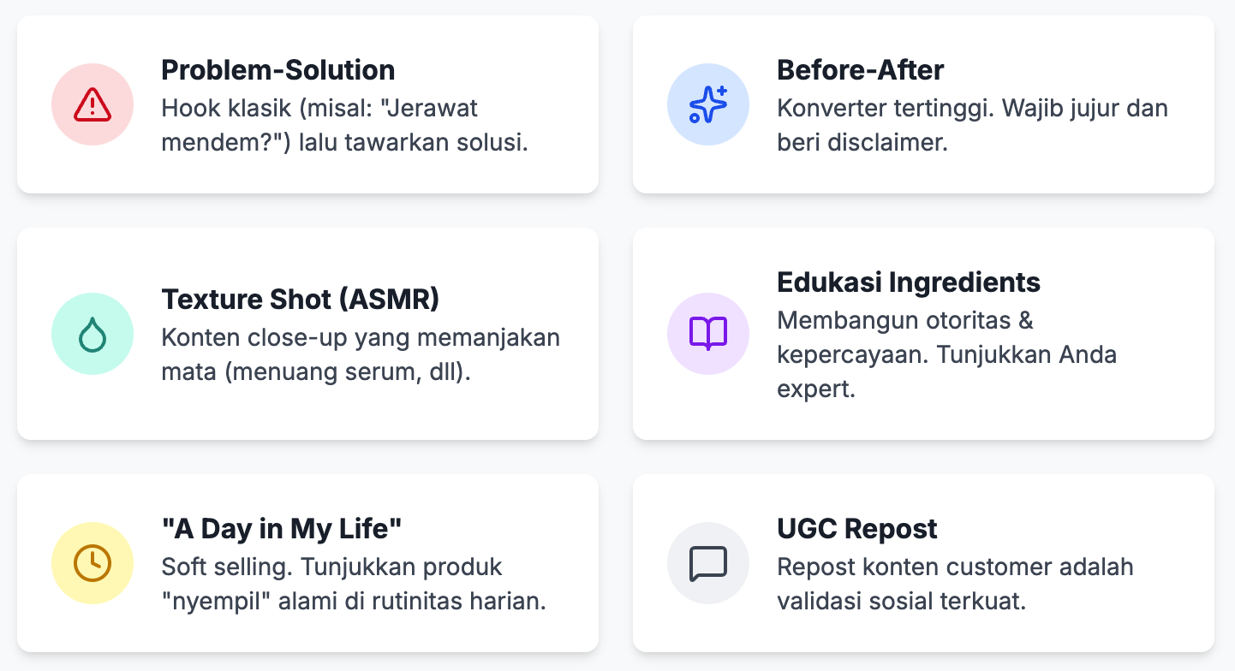Click the "Konten close-up" description text
Screen dimensions: 1235x671
coord(360,354)
